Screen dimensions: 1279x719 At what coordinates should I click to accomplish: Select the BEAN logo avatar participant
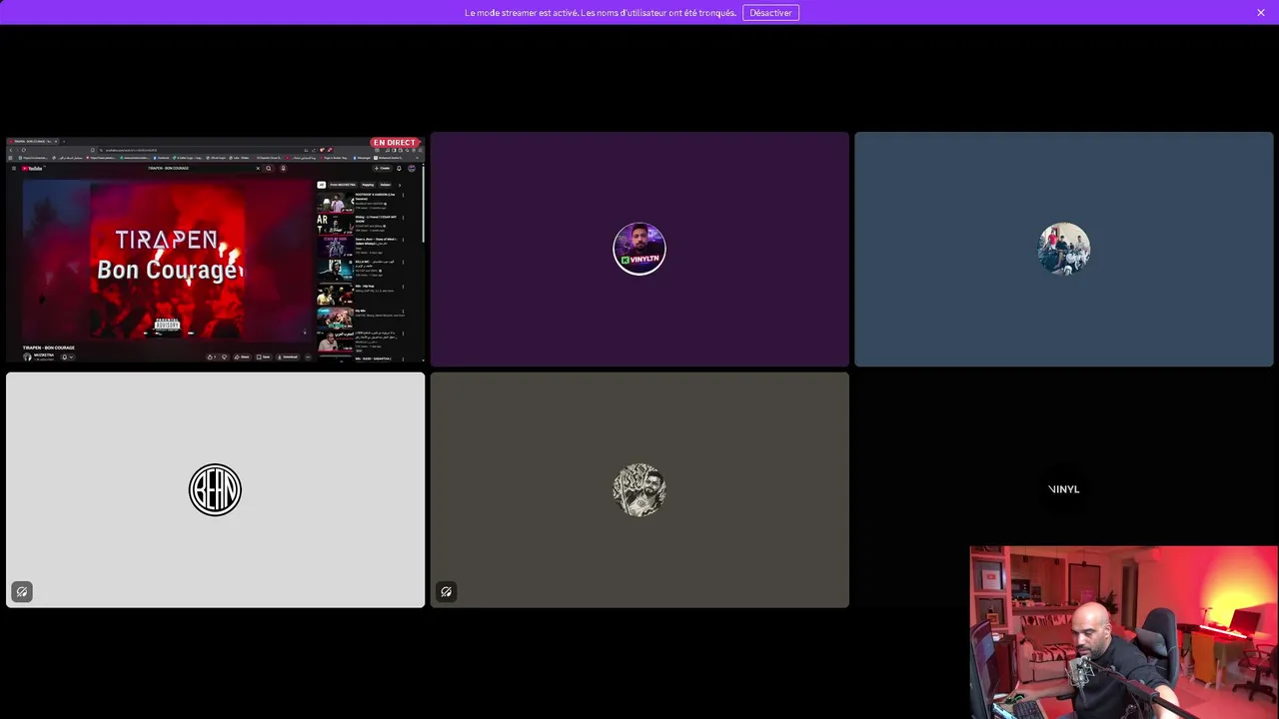[x=215, y=489]
